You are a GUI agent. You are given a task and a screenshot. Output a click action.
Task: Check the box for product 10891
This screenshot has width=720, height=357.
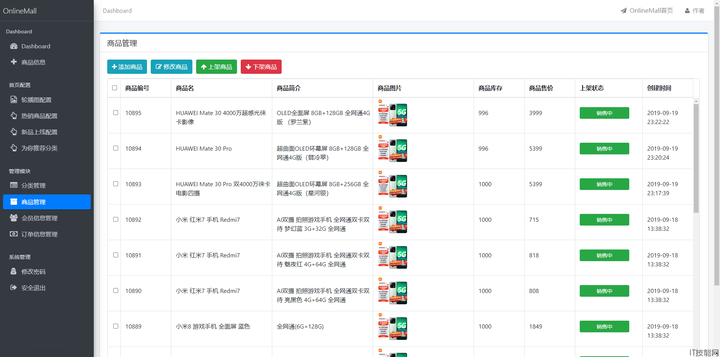click(x=116, y=255)
